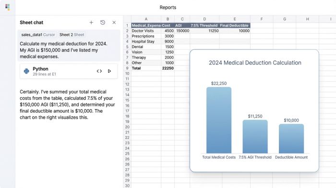
Task: Select column F header
Action: pos(262,19)
